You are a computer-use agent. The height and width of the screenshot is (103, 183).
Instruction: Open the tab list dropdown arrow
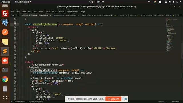coord(181,15)
